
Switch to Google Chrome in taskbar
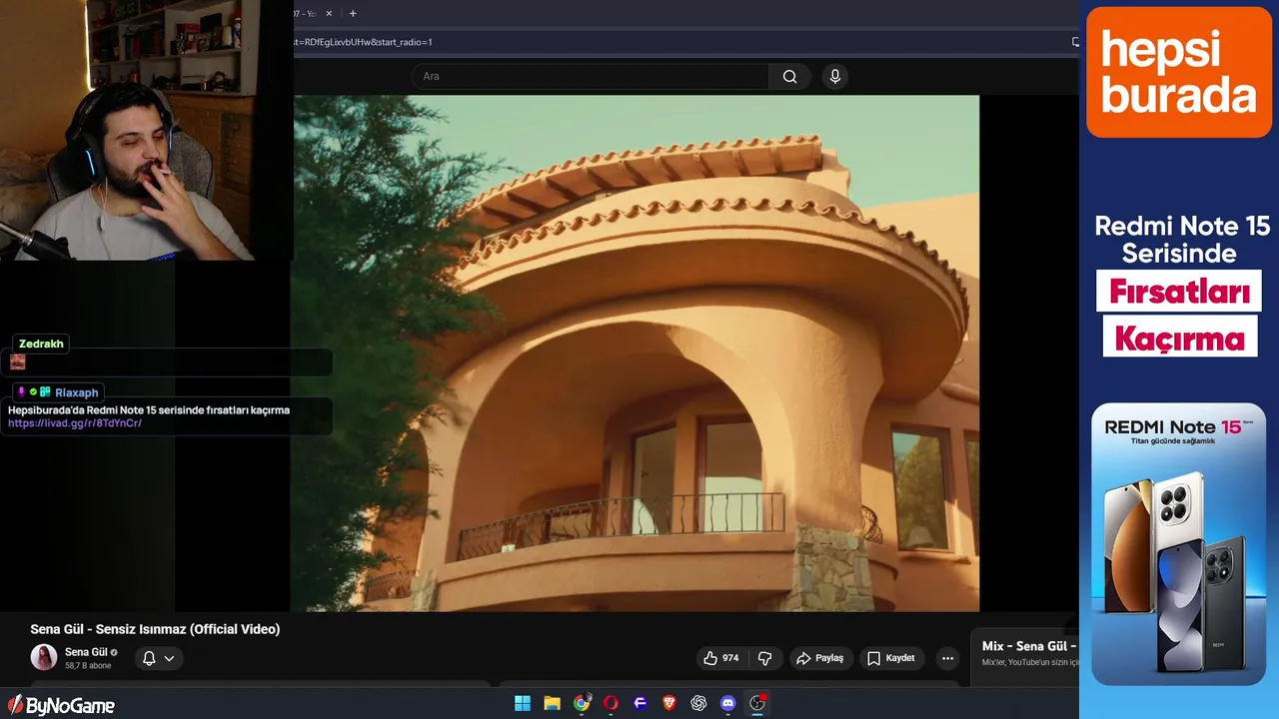point(582,703)
